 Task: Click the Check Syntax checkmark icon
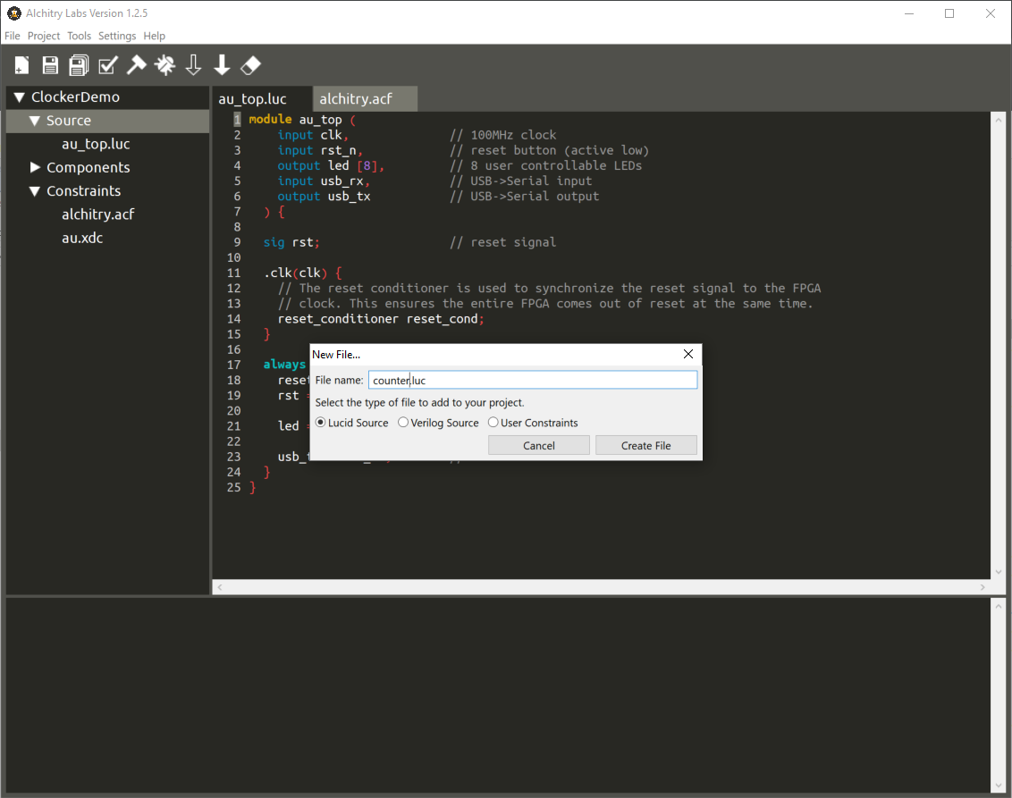click(108, 65)
